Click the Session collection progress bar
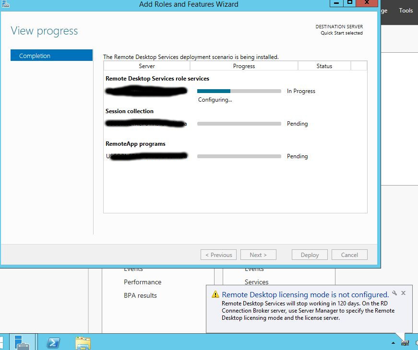This screenshot has height=350, width=418. coord(239,124)
